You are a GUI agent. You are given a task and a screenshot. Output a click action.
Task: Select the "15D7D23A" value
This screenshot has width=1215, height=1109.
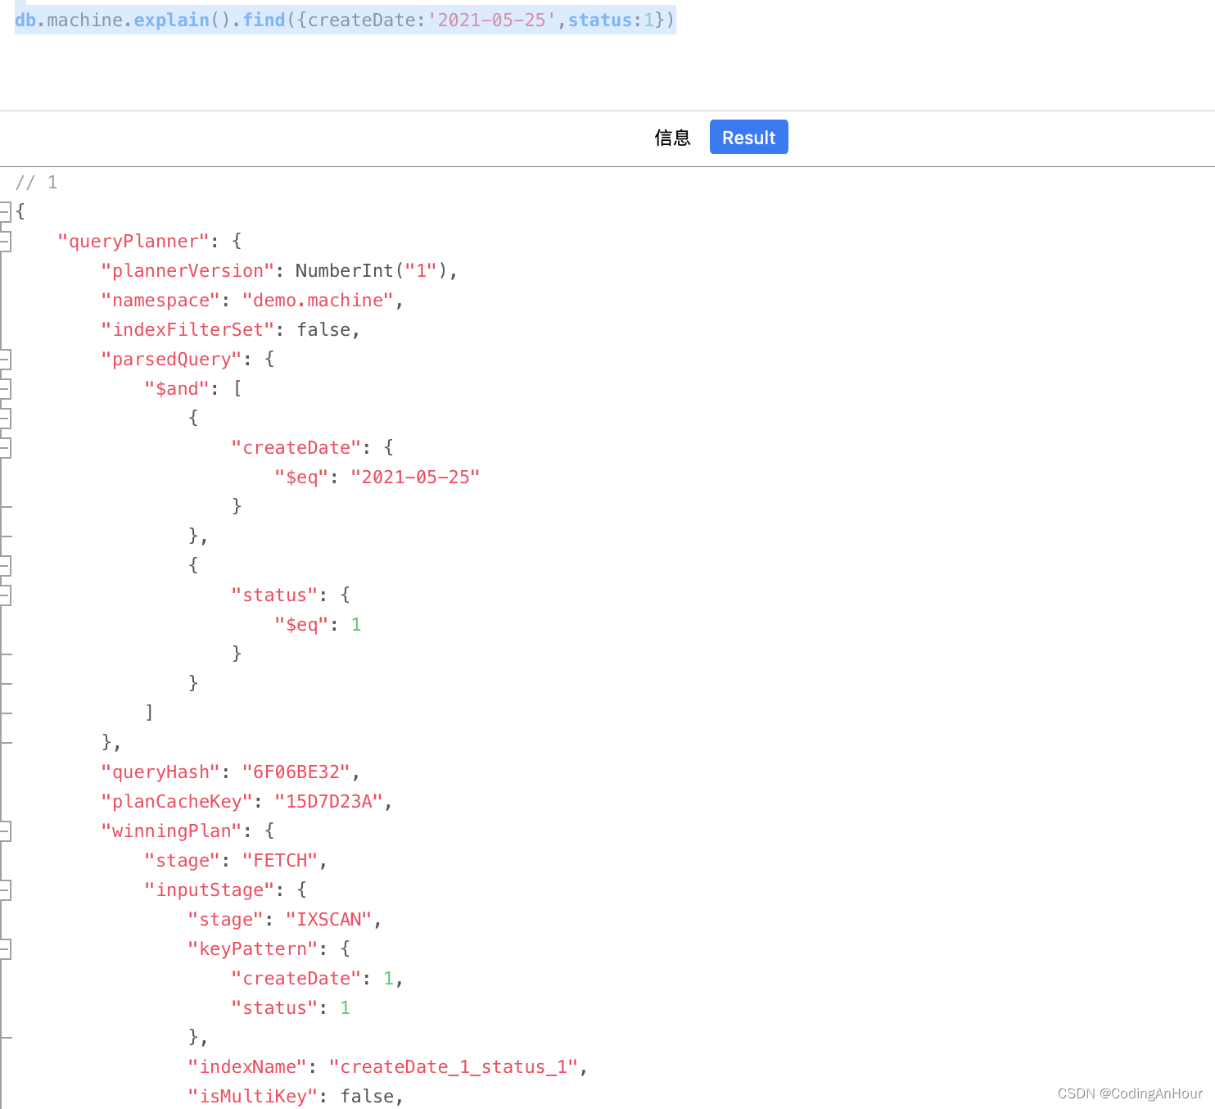(329, 801)
